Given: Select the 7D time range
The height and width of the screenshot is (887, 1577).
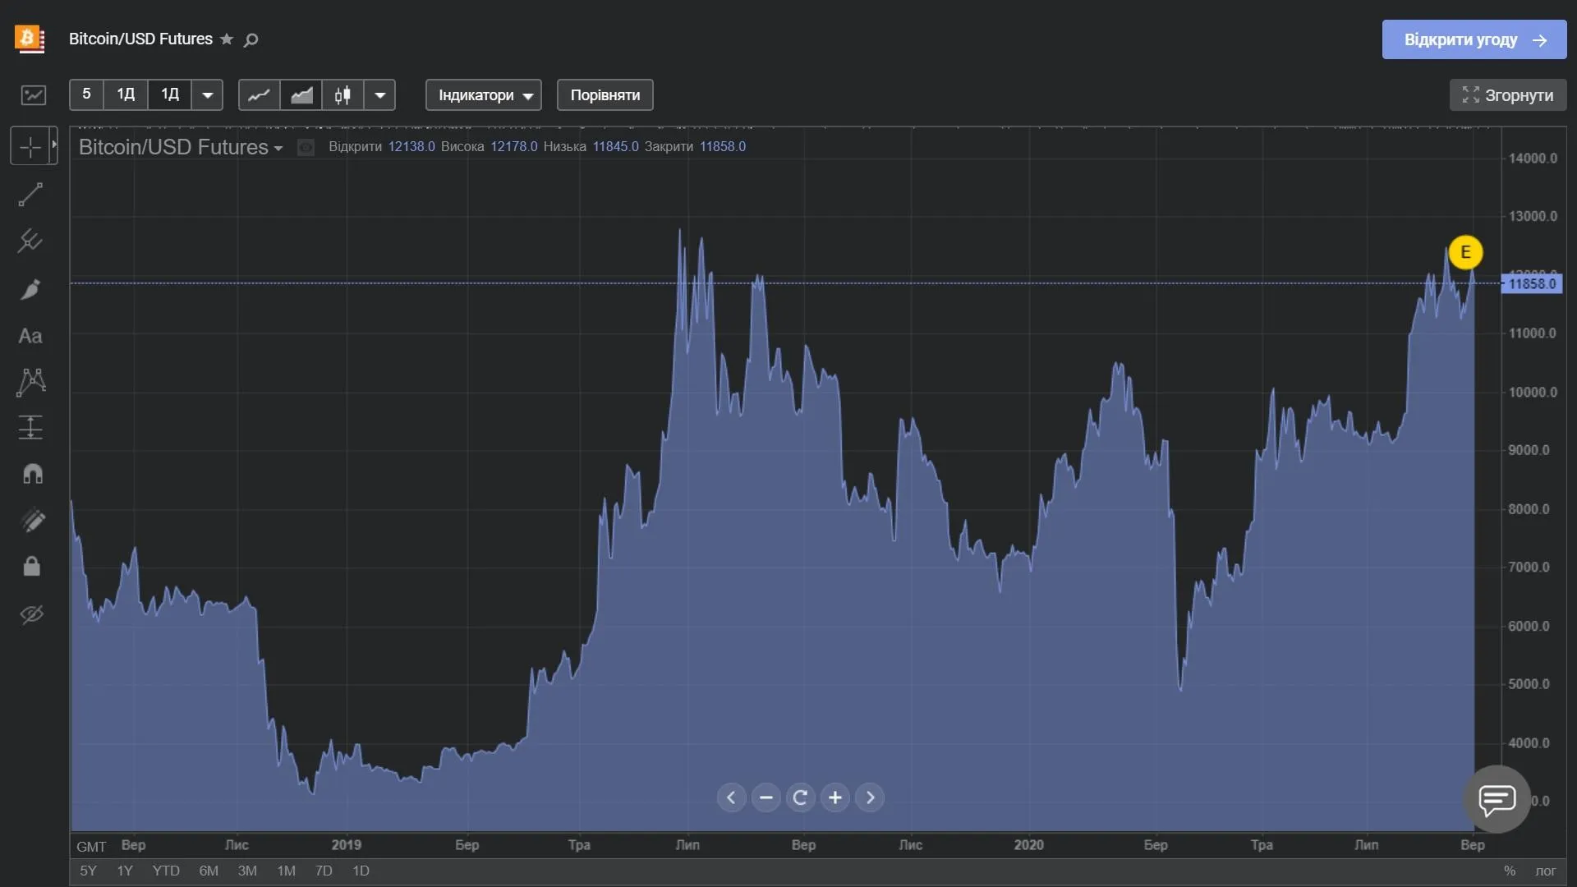Looking at the screenshot, I should coord(324,871).
